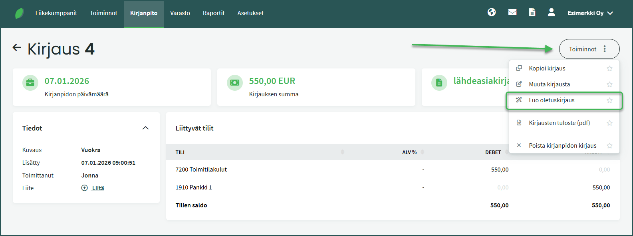This screenshot has height=236, width=633.
Task: Choose Poista kirjanpidon kirjaus
Action: pyautogui.click(x=562, y=146)
